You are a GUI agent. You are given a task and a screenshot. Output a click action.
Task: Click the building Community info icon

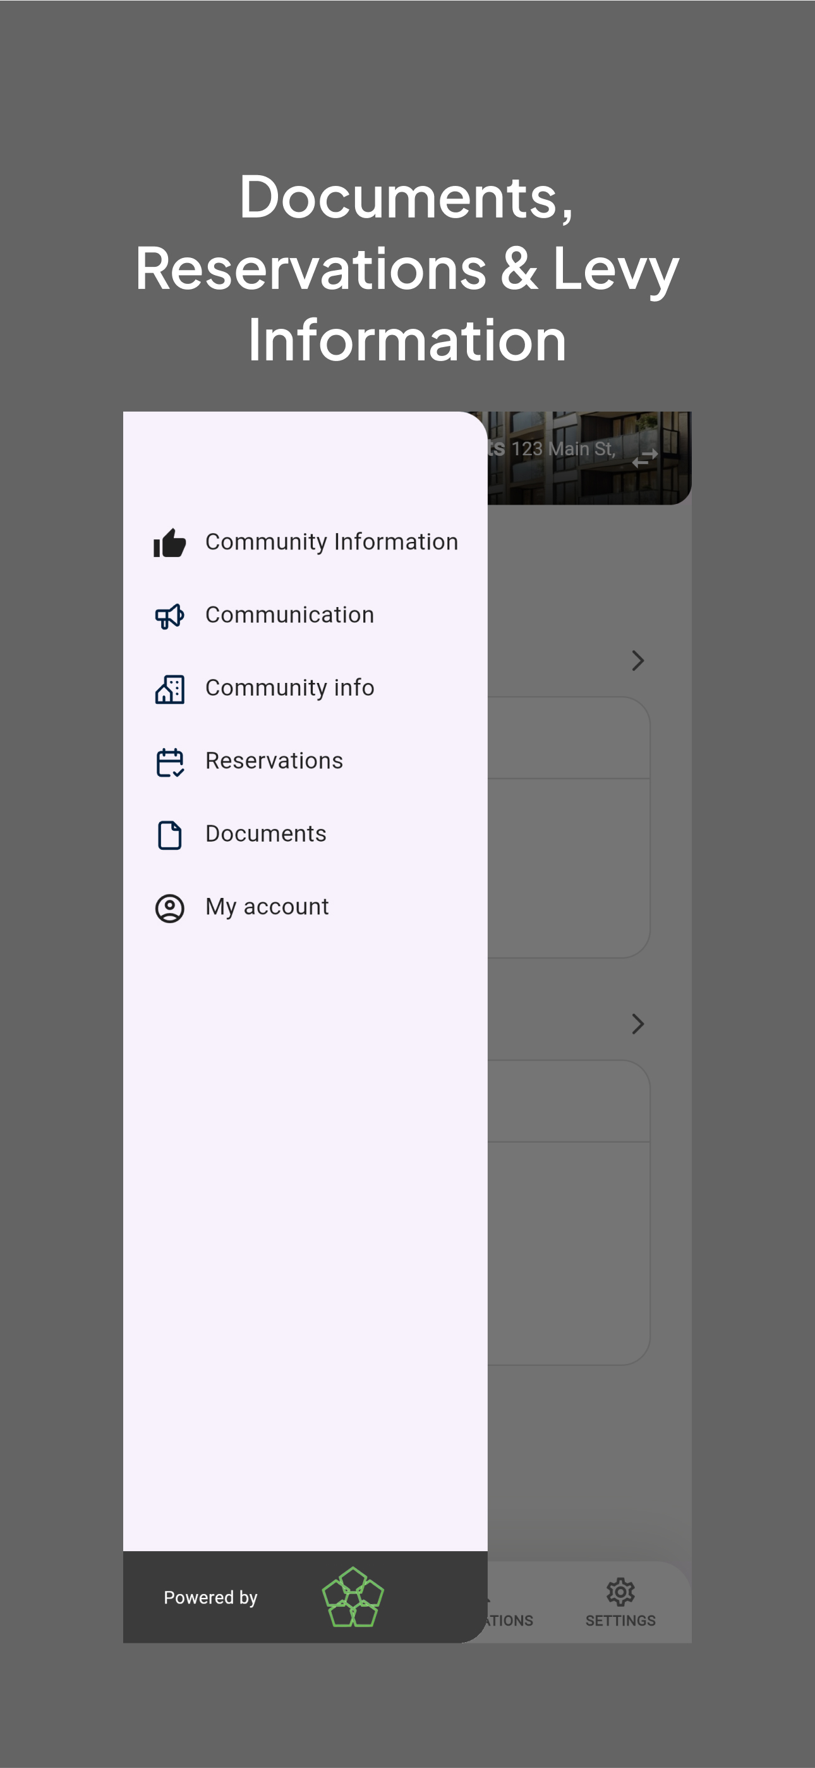point(169,689)
